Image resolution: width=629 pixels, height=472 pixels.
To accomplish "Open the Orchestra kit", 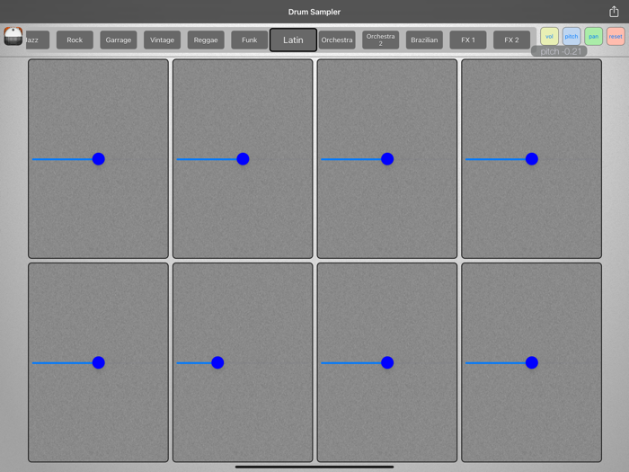I will coord(337,40).
